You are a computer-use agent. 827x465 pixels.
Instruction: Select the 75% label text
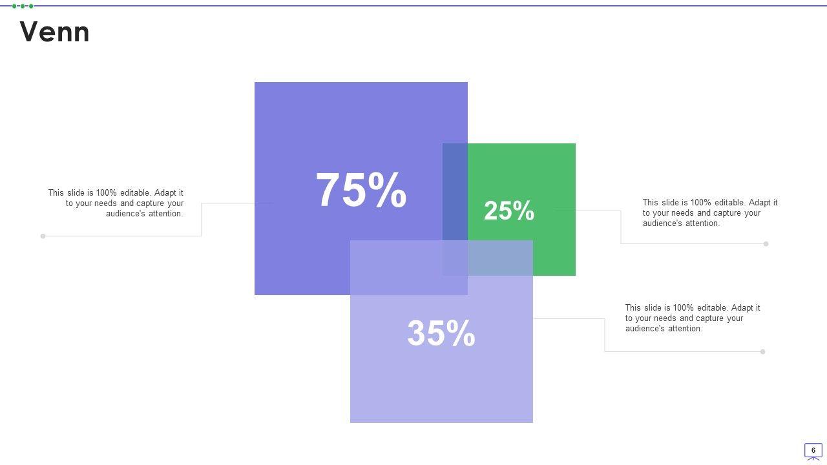pos(361,190)
